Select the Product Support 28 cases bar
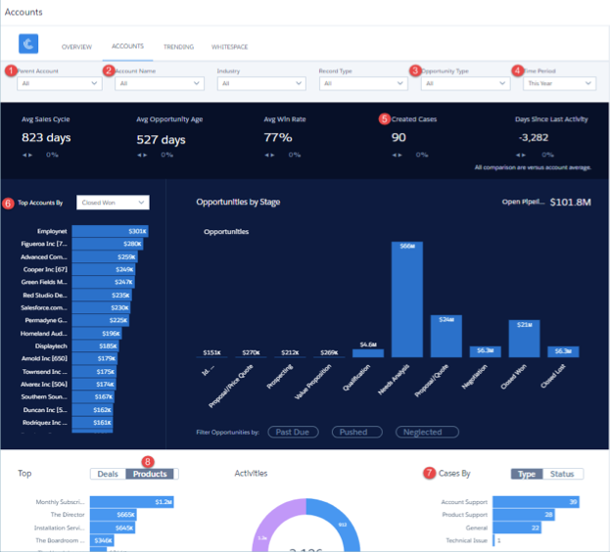610x552 pixels. 524,515
